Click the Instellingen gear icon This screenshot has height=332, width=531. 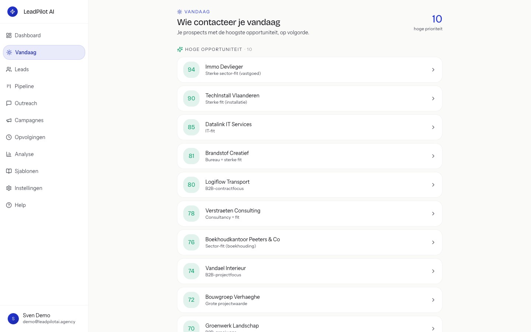pyautogui.click(x=9, y=188)
